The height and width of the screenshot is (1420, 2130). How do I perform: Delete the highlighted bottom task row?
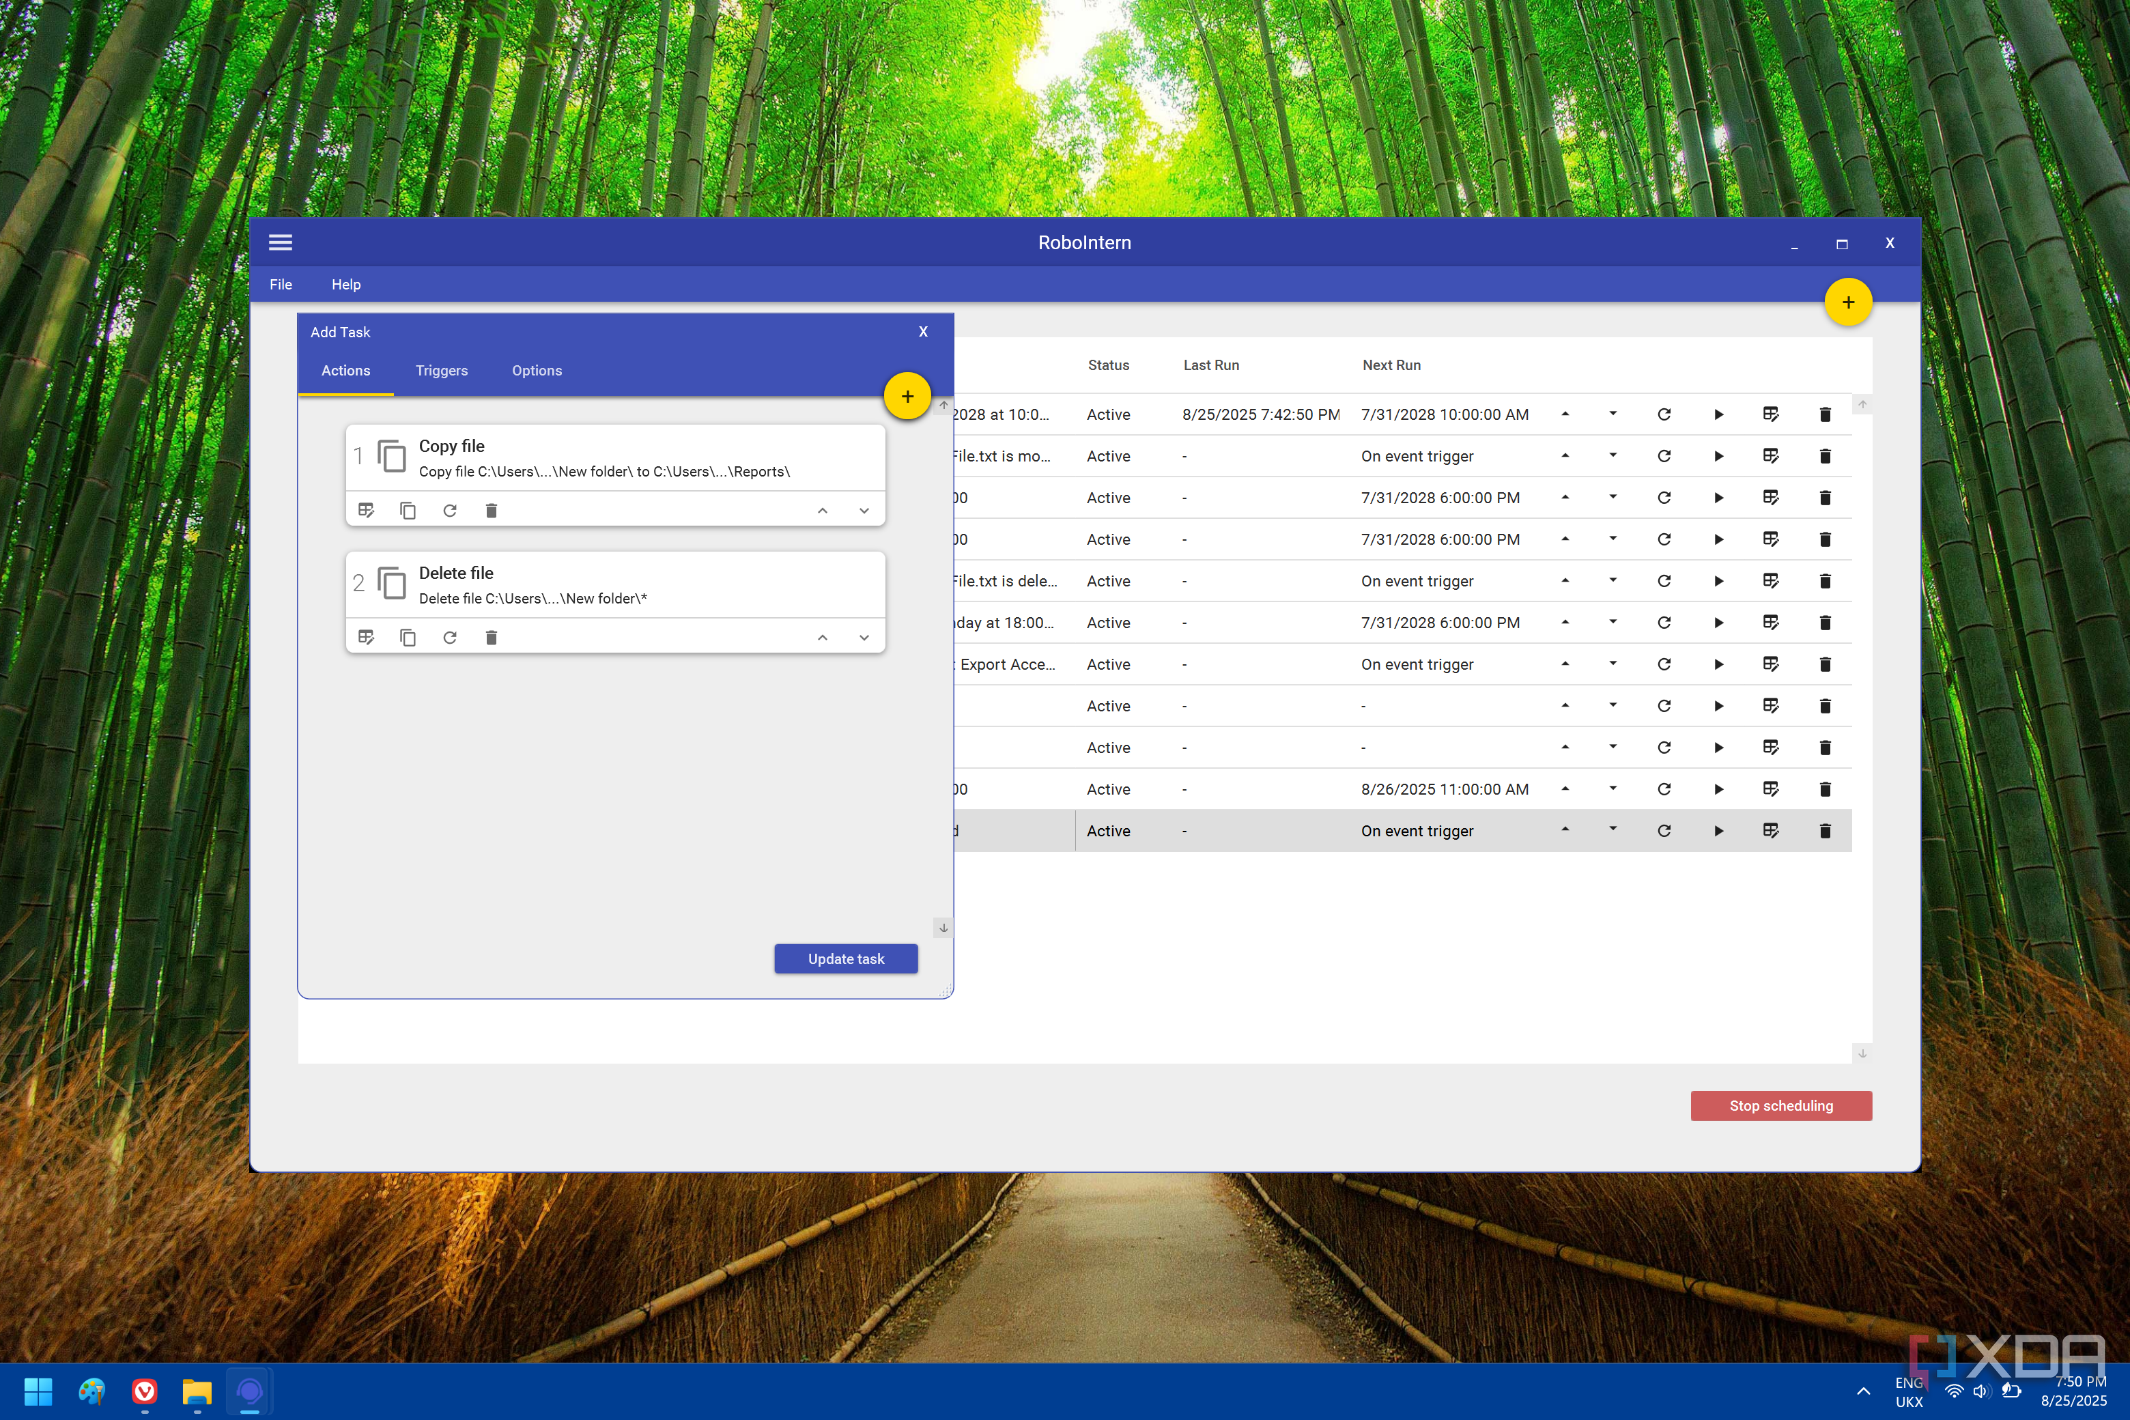1825,832
